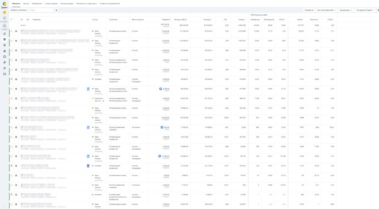This screenshot has height=209, width=379.
Task: Click остановить link in the 65 197,28 row
Action: point(99,123)
